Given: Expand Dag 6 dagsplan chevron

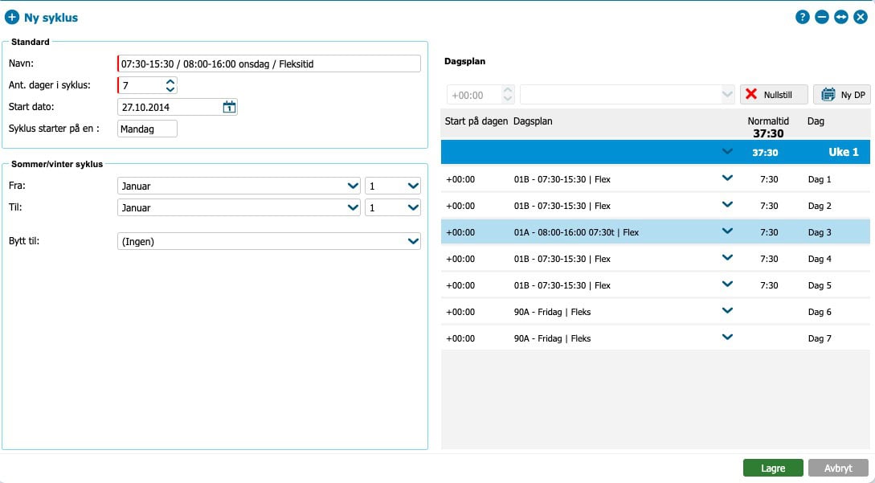Looking at the screenshot, I should [727, 311].
